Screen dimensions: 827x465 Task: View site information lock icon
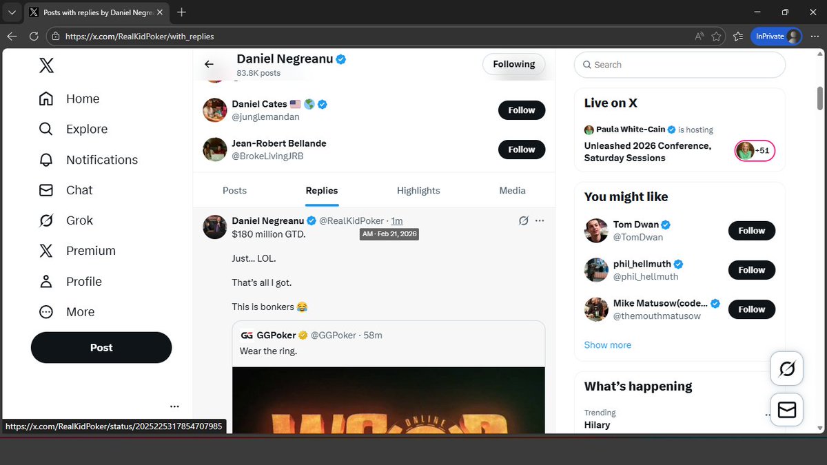[56, 36]
